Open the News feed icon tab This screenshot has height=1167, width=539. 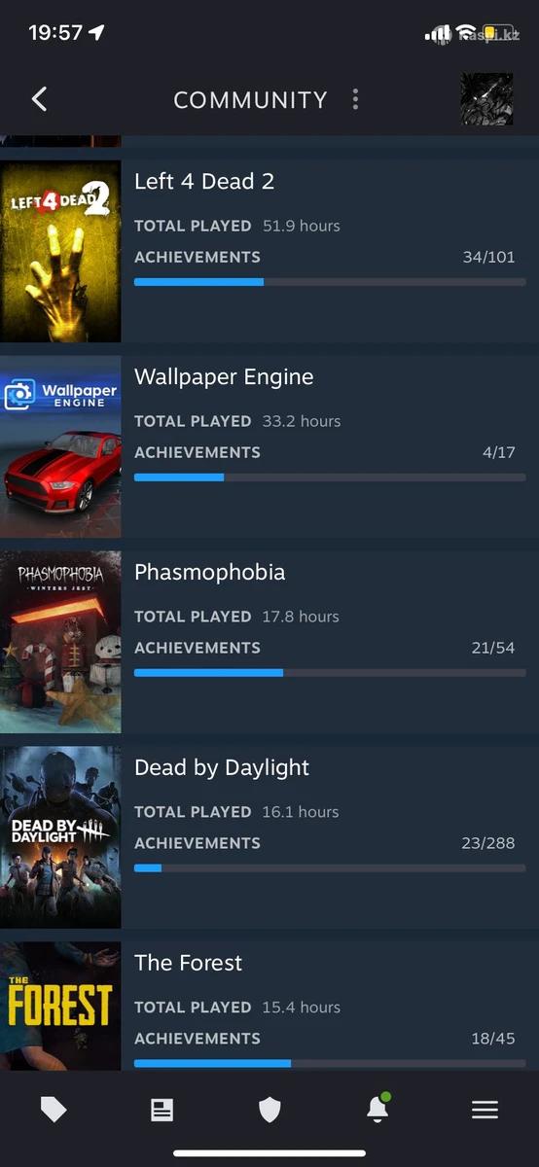(162, 1110)
